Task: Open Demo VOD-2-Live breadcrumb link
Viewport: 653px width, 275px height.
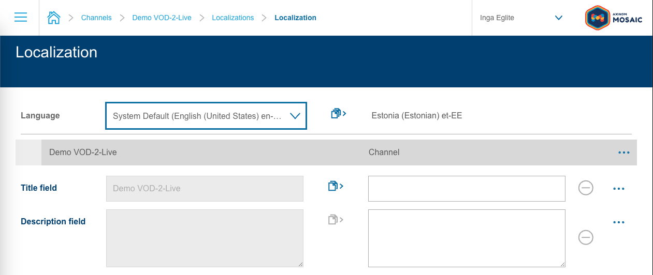Action: click(x=162, y=18)
